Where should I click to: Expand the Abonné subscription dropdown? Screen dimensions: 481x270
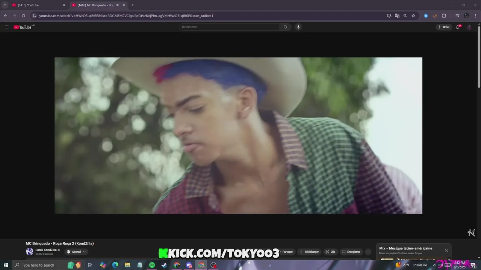76,252
